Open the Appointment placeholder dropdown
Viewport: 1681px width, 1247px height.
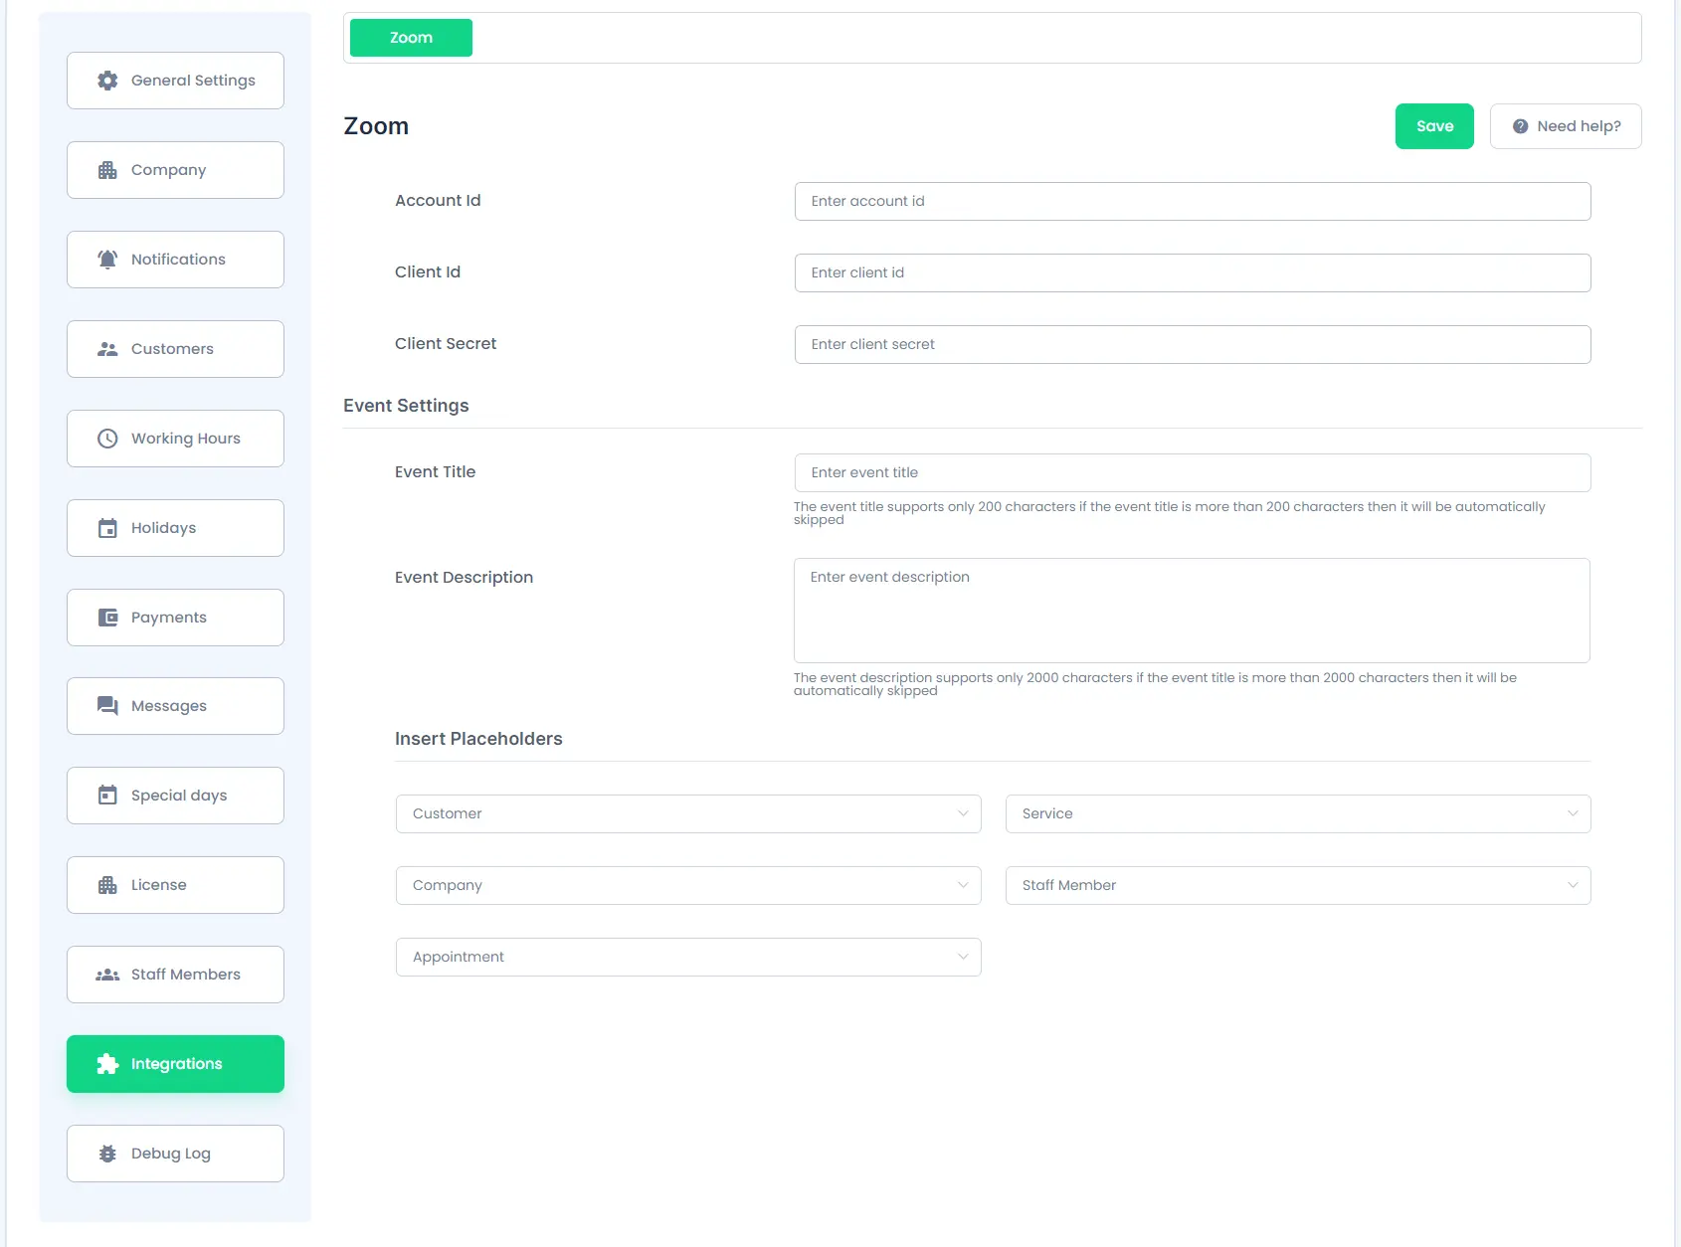688,957
